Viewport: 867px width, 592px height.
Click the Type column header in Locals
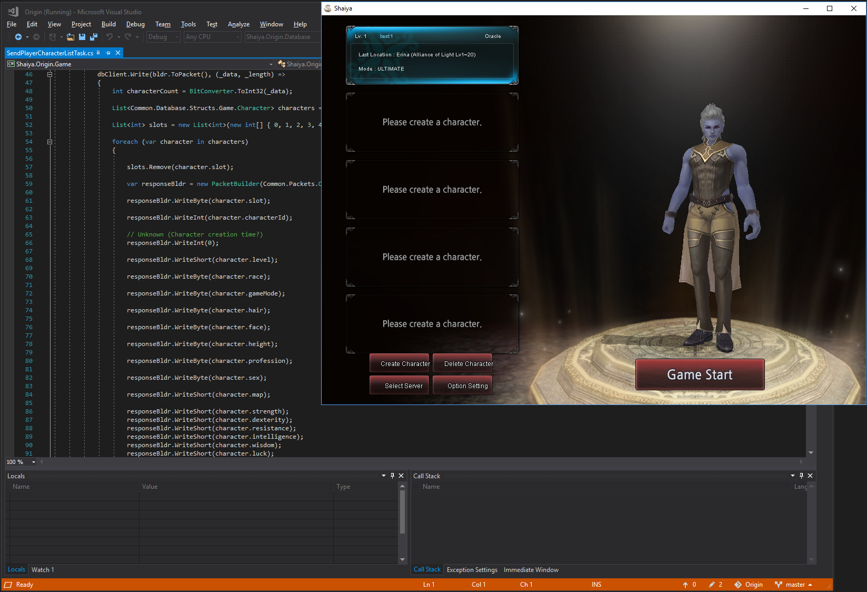pyautogui.click(x=366, y=487)
